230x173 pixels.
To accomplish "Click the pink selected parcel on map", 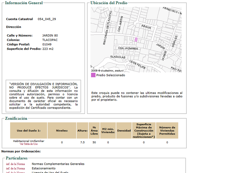I will 136,40.
